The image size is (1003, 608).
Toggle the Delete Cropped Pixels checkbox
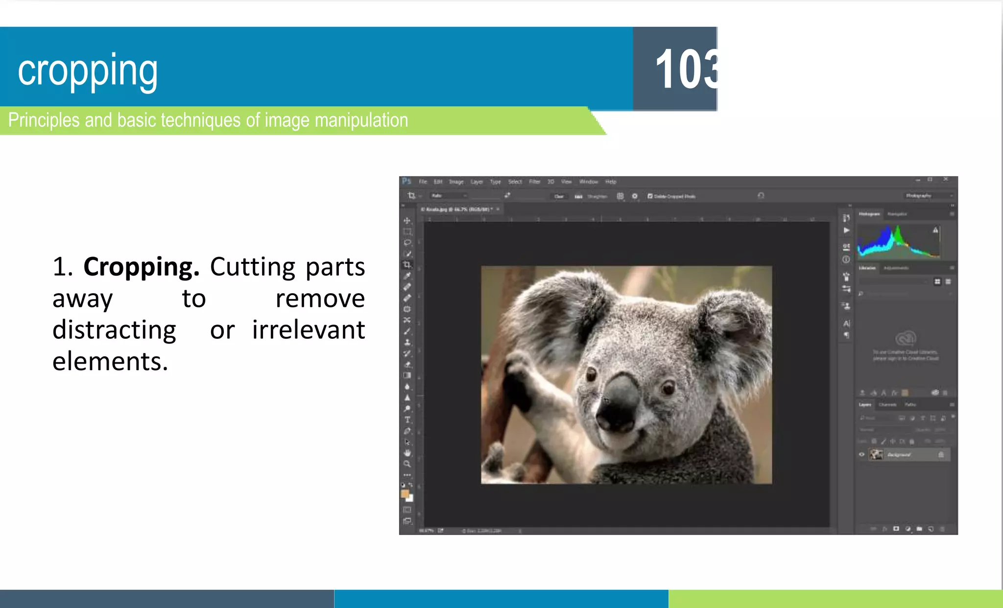tap(650, 196)
